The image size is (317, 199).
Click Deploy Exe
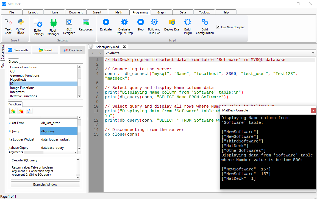172,25
